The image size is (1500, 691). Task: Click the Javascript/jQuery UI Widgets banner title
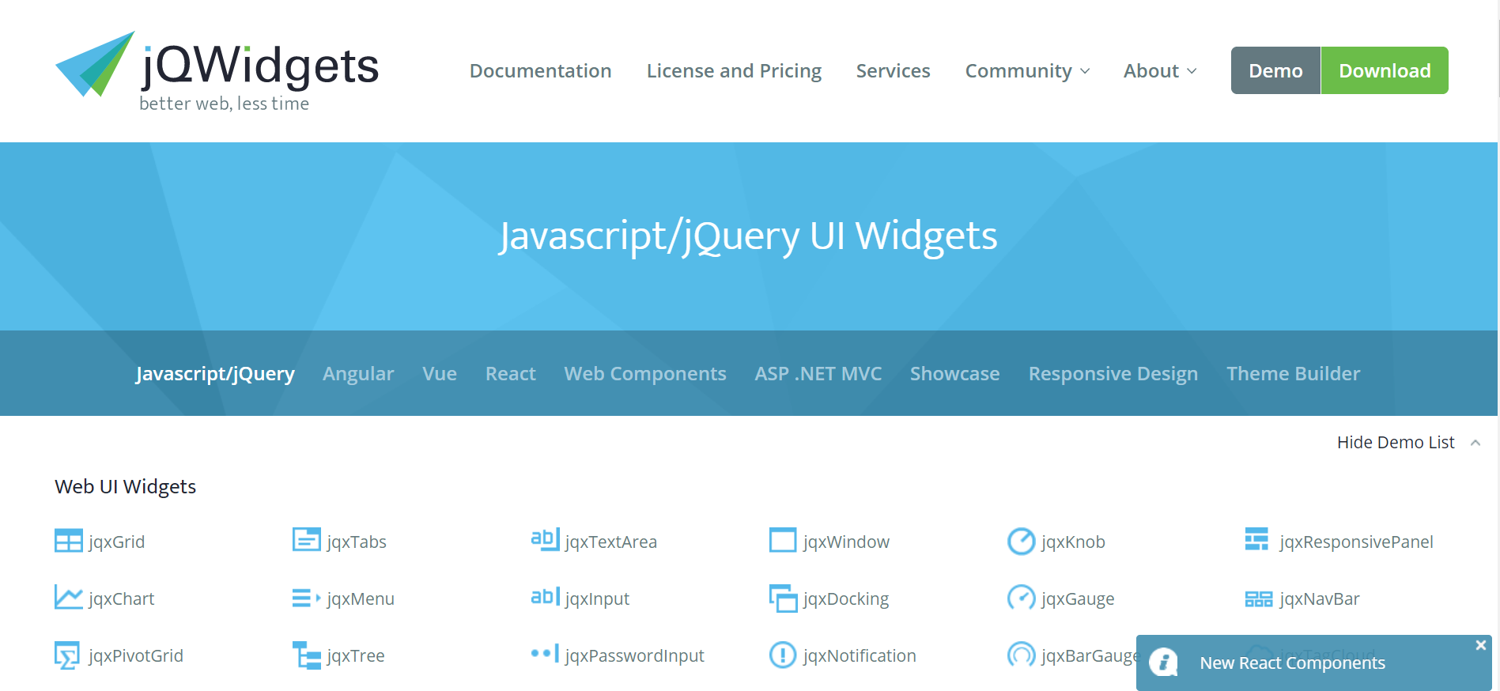tap(748, 236)
